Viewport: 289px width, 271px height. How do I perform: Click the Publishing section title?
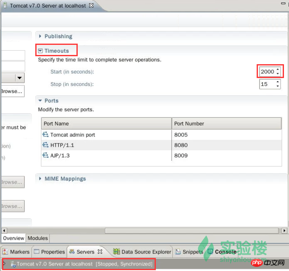pos(58,36)
